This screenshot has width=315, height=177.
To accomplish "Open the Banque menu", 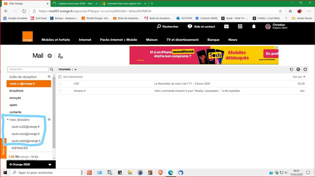I will click(x=213, y=40).
